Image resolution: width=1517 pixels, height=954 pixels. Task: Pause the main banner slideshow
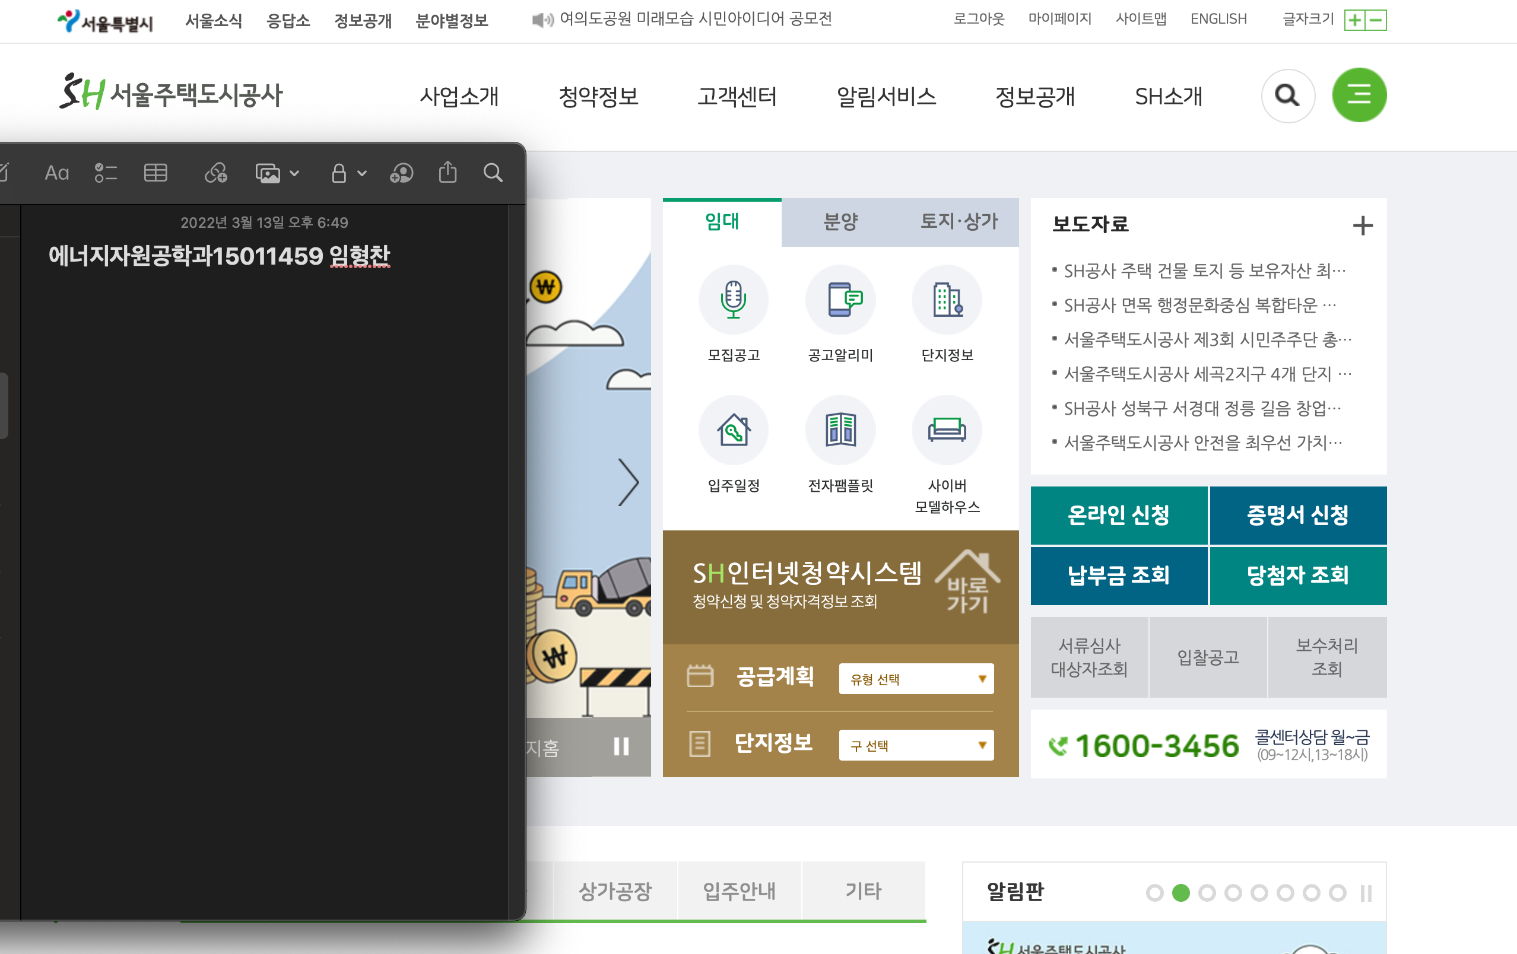pos(621,747)
